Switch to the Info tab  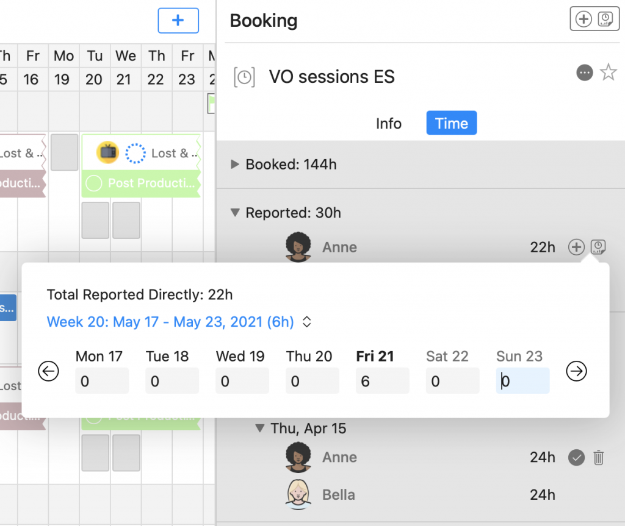tap(389, 124)
